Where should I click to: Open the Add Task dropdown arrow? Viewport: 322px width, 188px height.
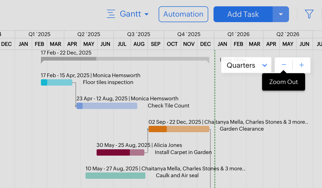pos(281,14)
